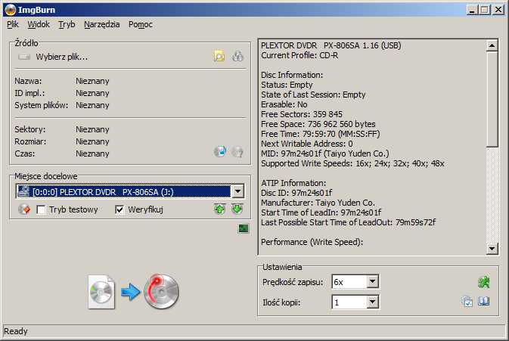Open the Tryb menu

67,24
